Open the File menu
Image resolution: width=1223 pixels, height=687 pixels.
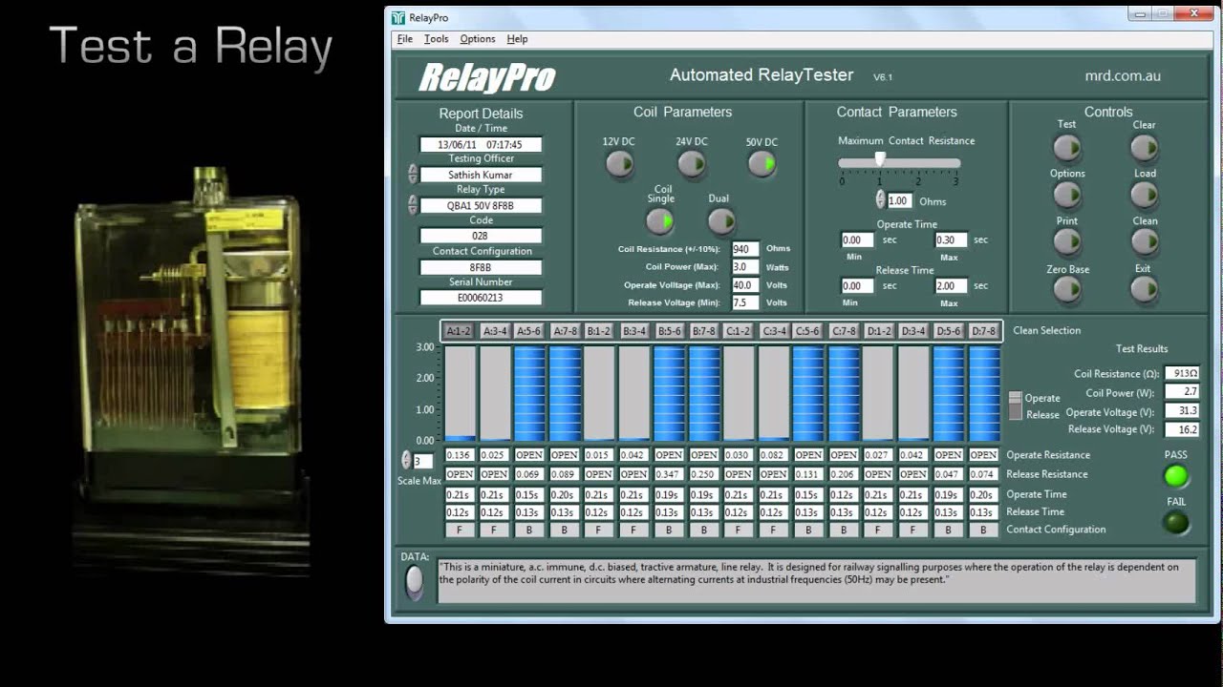click(405, 39)
